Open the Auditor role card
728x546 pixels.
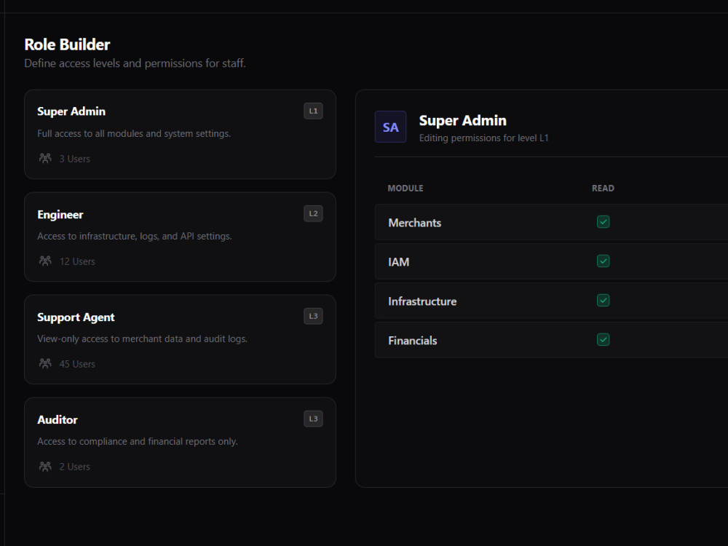tap(180, 442)
